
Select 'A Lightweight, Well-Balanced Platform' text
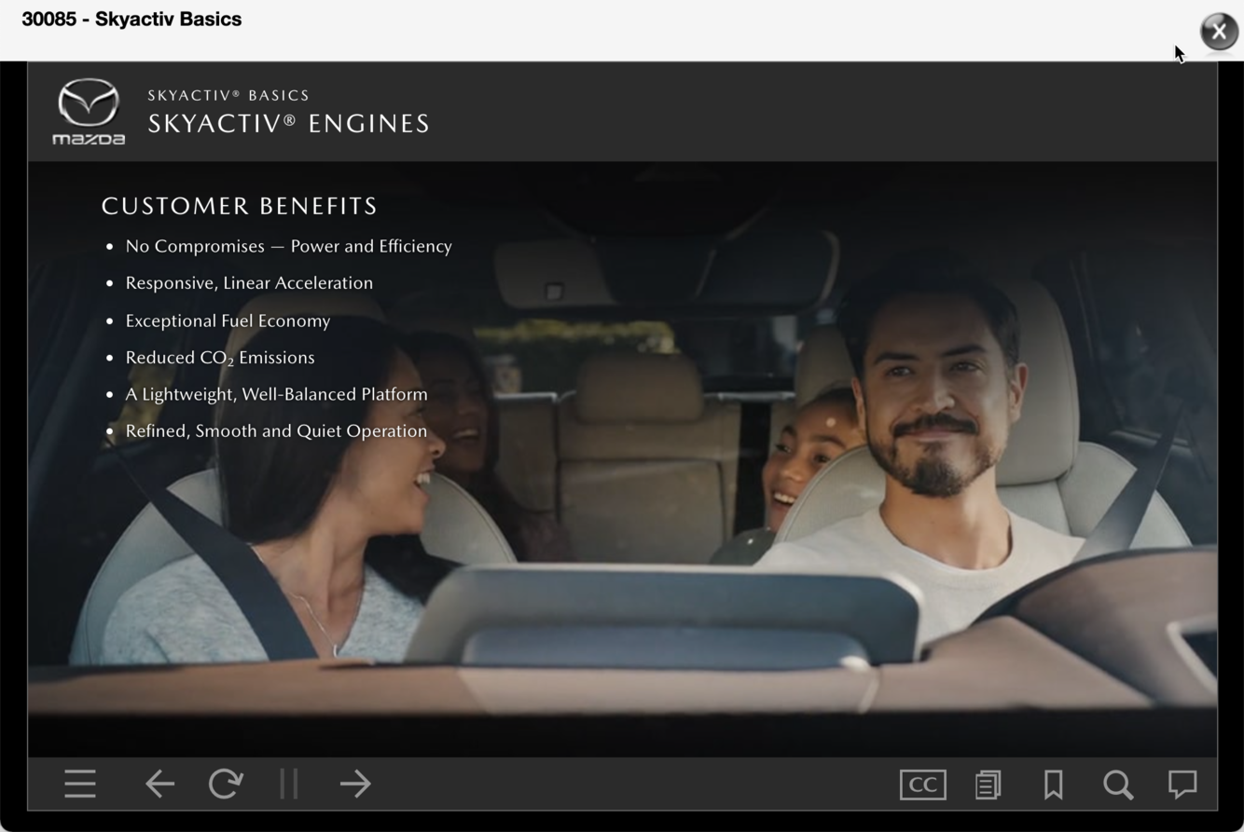click(276, 394)
